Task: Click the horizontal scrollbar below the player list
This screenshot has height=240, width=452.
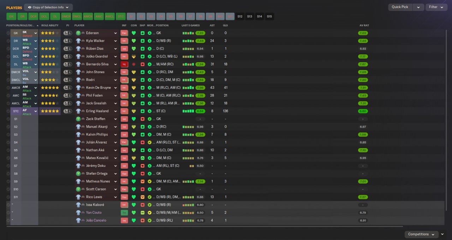Action: pyautogui.click(x=204, y=226)
